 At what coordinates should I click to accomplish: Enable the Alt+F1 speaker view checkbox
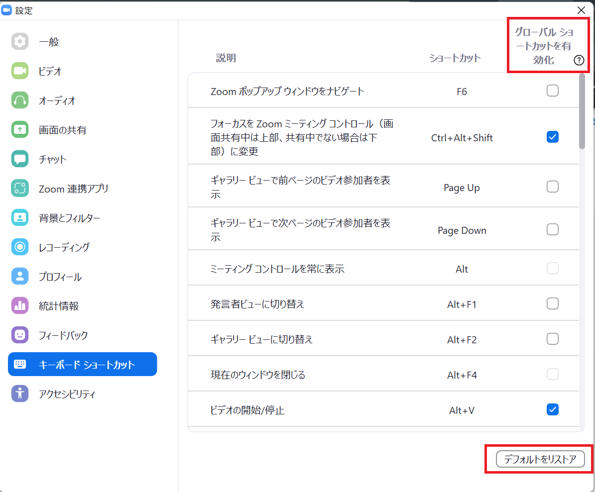(552, 303)
